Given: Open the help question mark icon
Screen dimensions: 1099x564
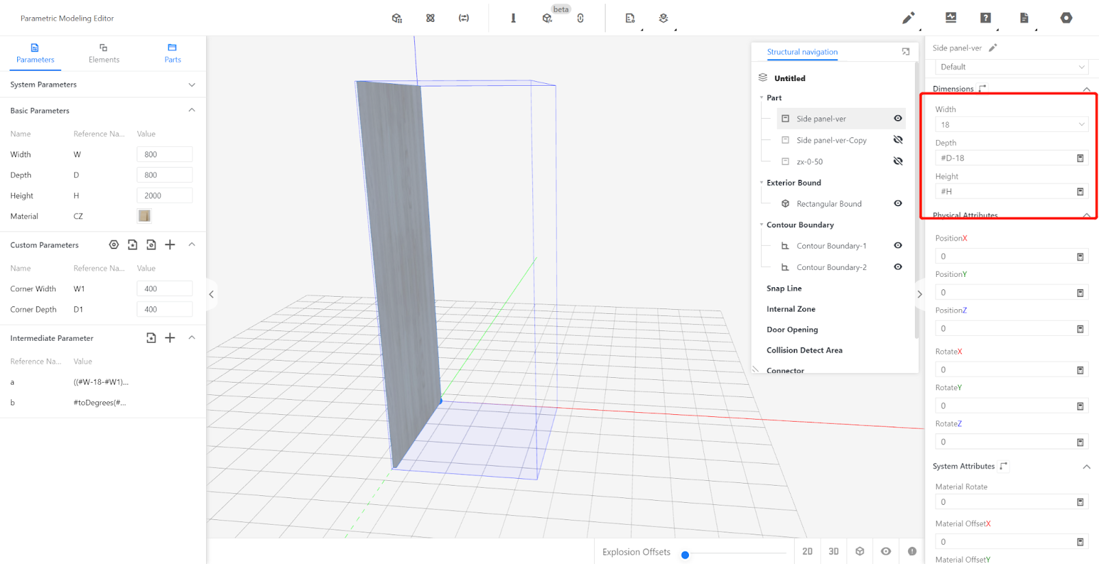Looking at the screenshot, I should (986, 18).
